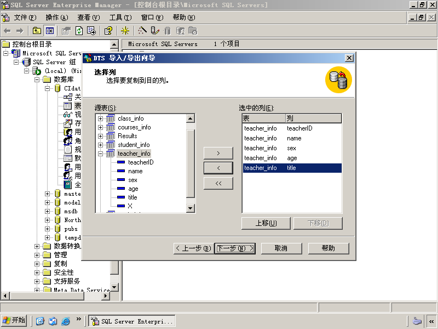Click console tree horizontal scroll right arrow
This screenshot has width=438, height=329.
coord(106,296)
